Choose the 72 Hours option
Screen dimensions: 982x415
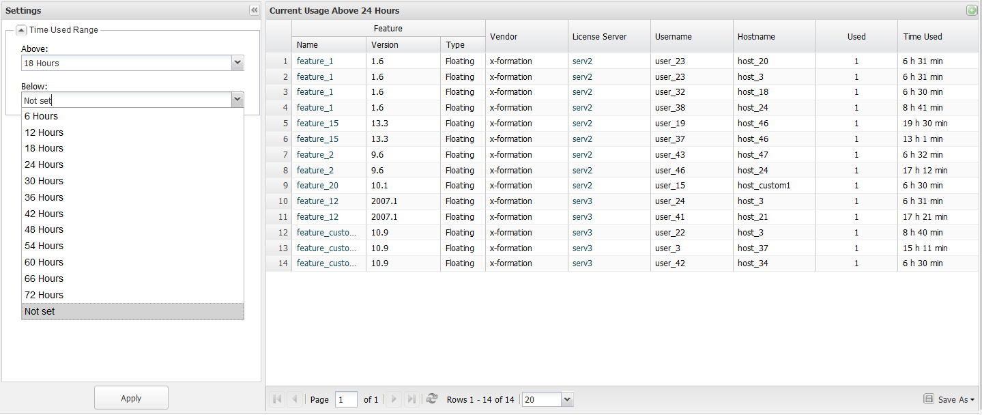click(x=132, y=295)
